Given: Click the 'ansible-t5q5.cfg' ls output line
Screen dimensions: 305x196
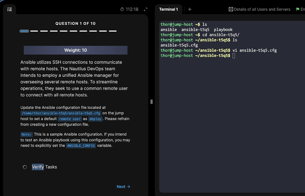Looking at the screenshot, I should point(179,45).
